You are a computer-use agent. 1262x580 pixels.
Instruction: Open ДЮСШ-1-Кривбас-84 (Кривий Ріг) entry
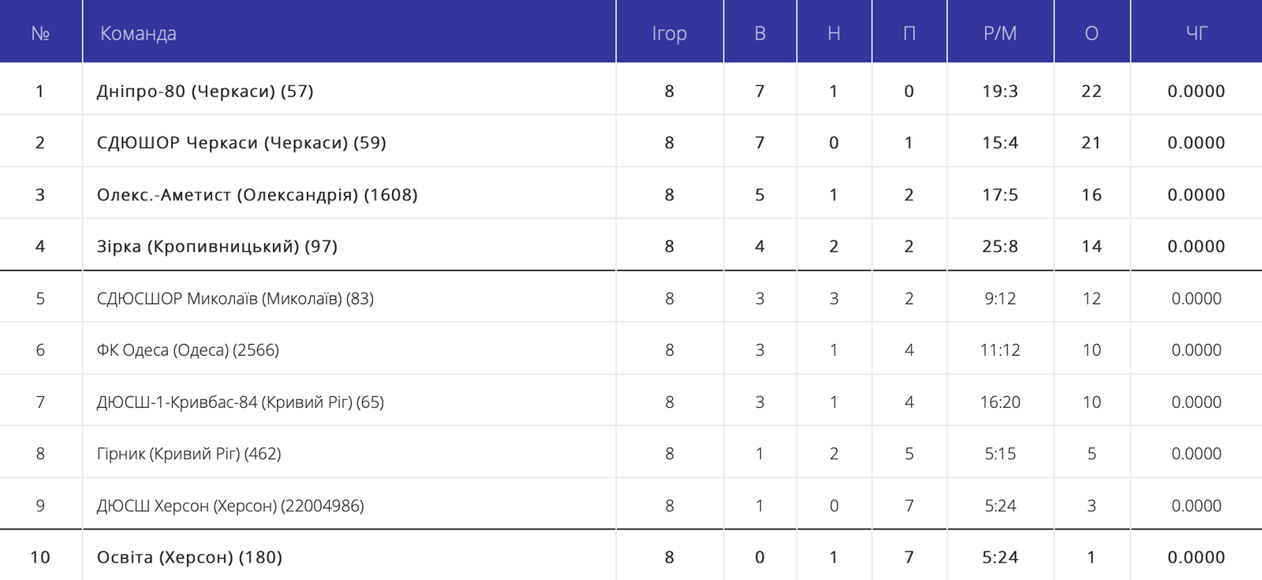pyautogui.click(x=241, y=402)
